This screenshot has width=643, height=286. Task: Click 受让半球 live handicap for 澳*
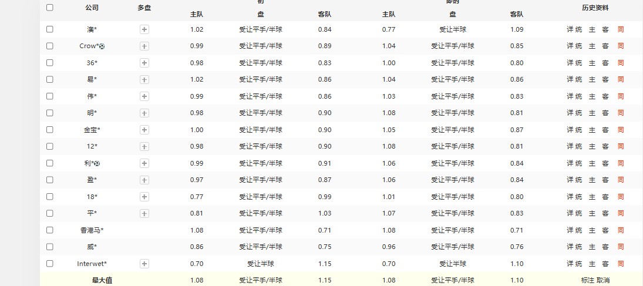[453, 29]
